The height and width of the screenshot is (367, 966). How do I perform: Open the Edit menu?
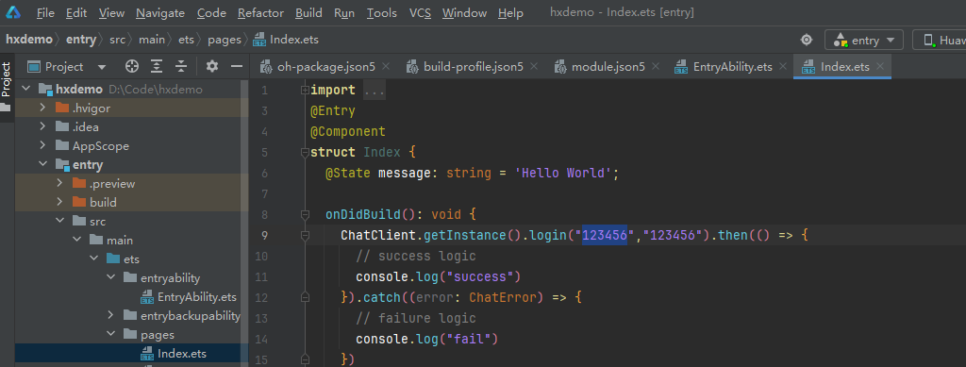[x=76, y=13]
